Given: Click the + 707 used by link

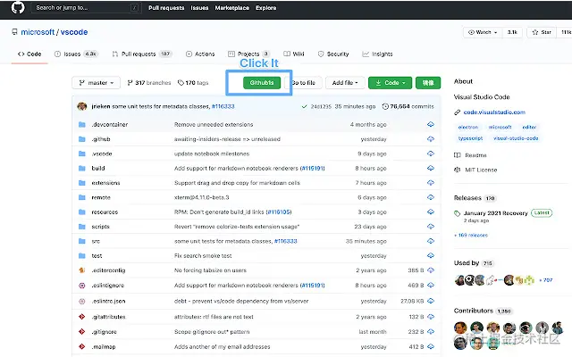Looking at the screenshot, I should coord(546,280).
